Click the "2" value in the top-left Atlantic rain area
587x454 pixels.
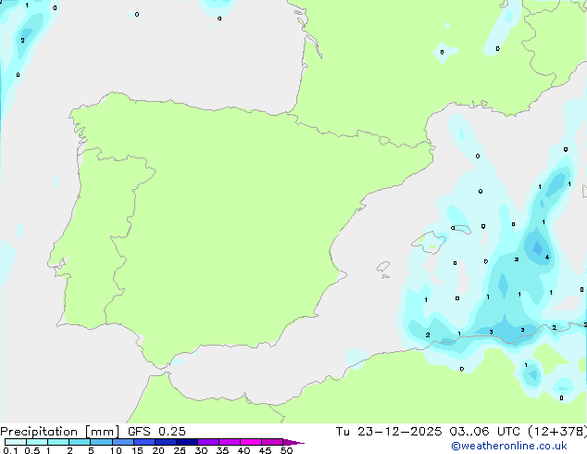tap(22, 40)
